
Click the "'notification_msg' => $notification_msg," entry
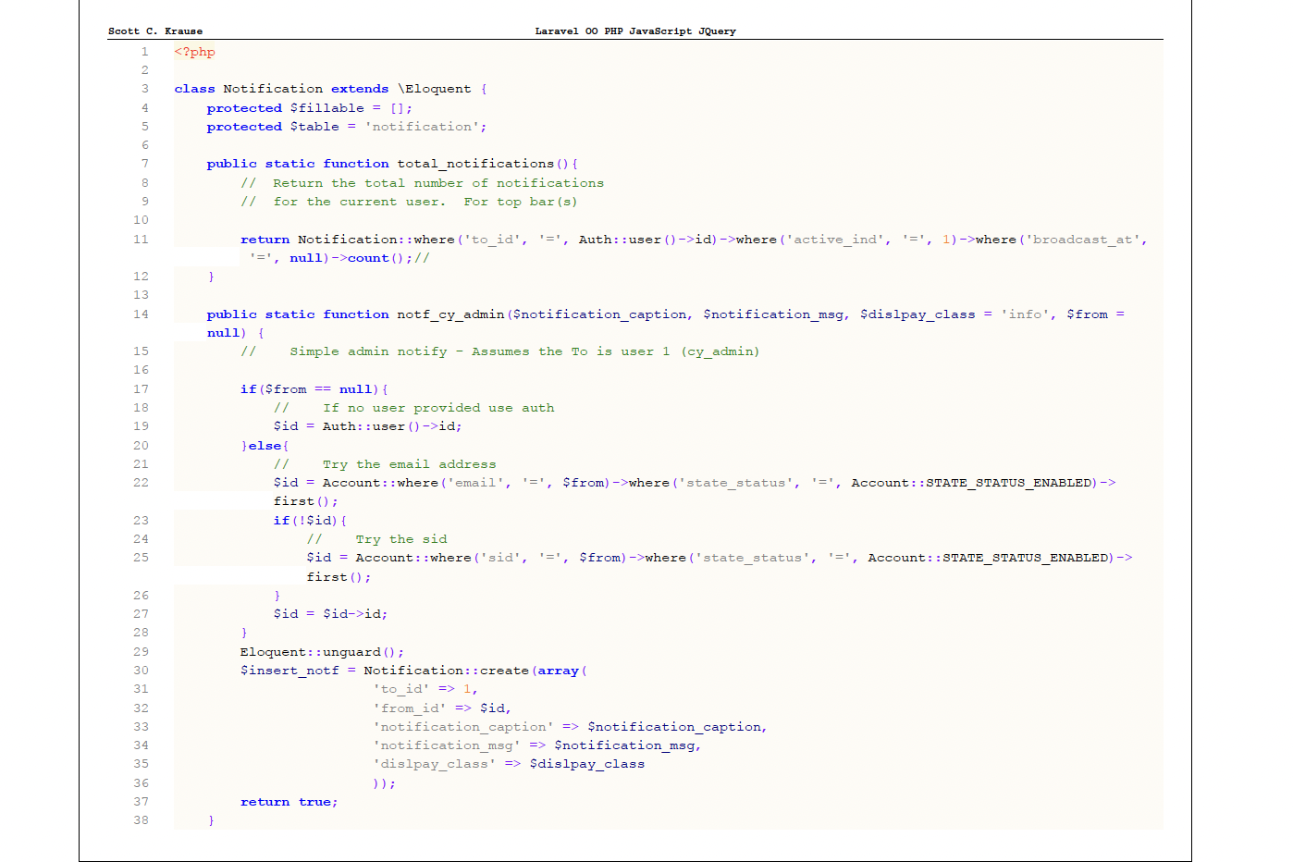[x=537, y=745]
